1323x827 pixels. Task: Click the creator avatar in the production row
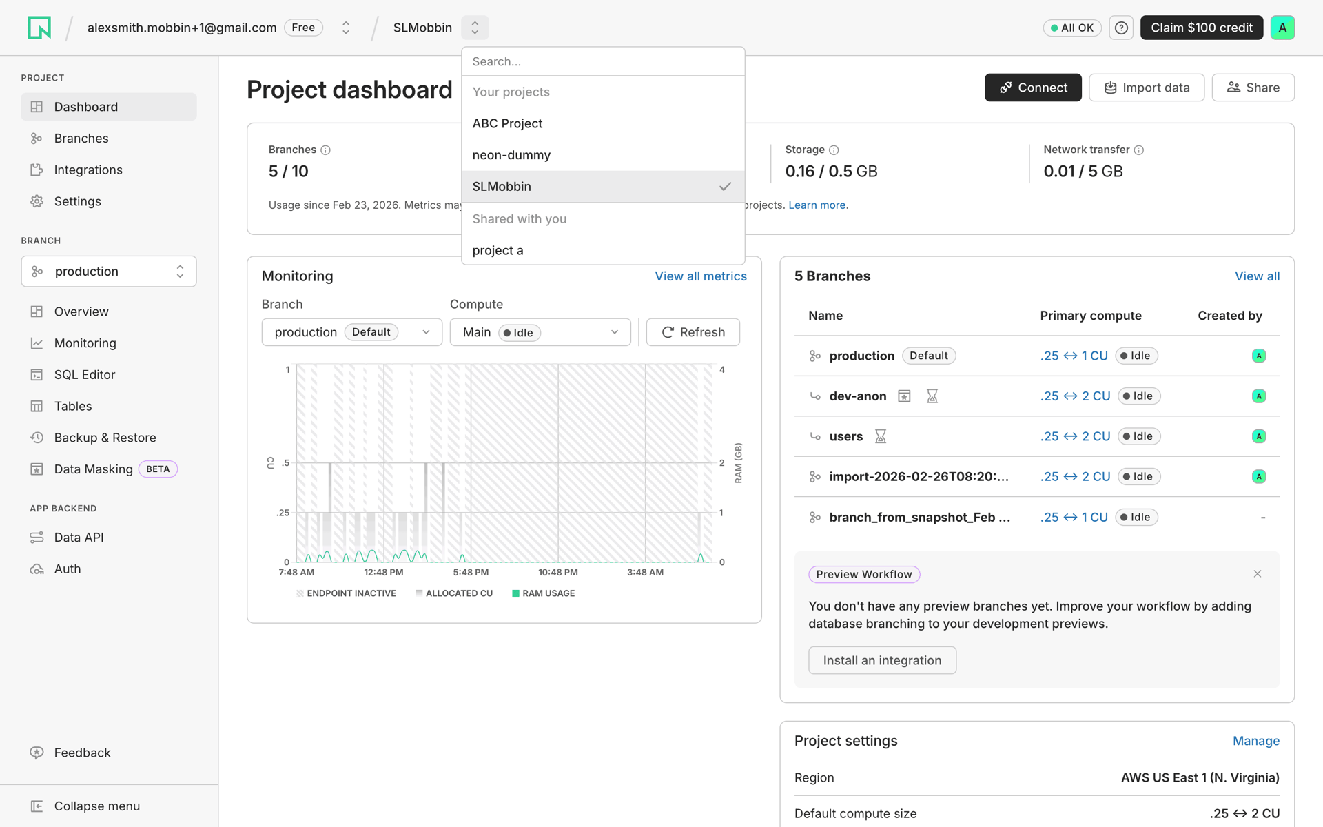coord(1259,356)
